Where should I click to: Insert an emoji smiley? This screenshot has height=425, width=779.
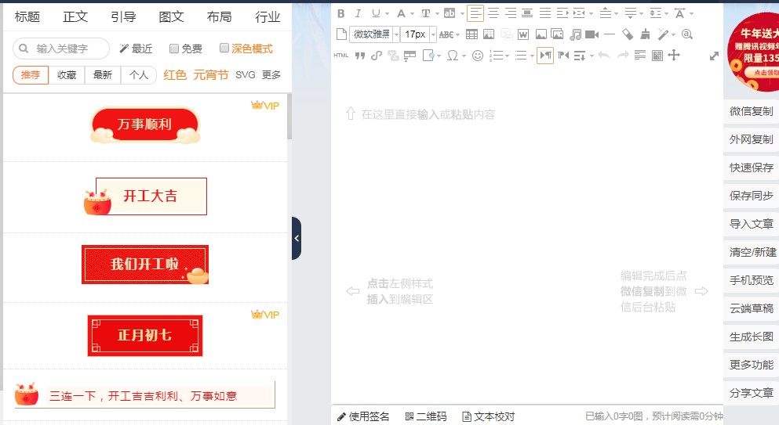pyautogui.click(x=478, y=55)
